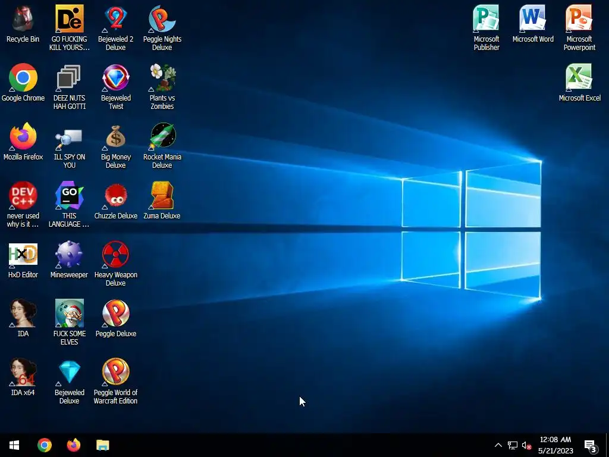
Task: Open the Action Center notifications
Action: (591, 445)
